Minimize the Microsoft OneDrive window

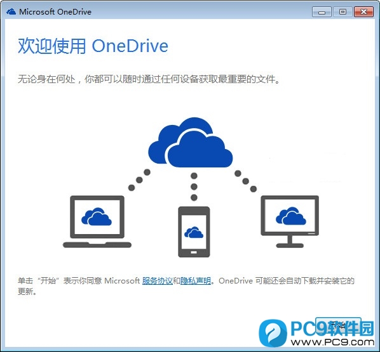click(x=322, y=12)
